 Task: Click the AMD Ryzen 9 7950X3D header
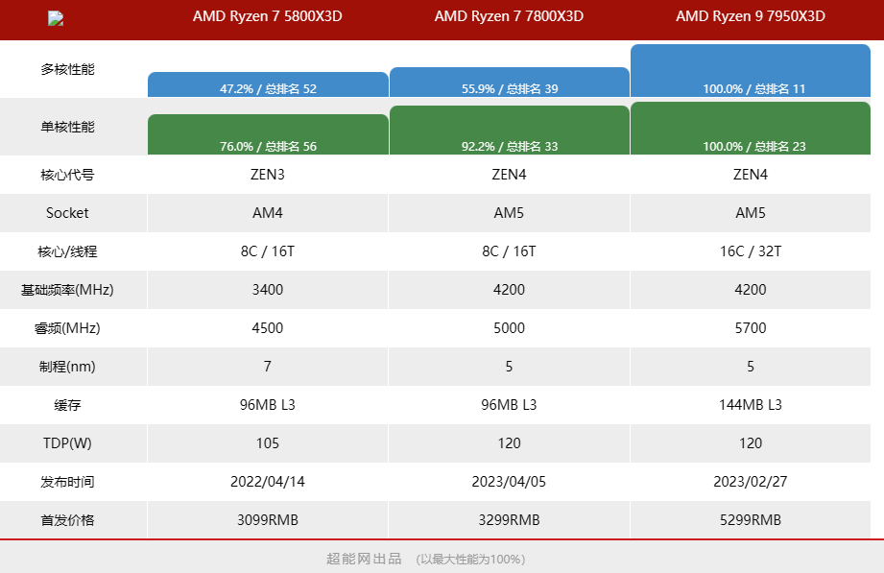click(x=751, y=16)
